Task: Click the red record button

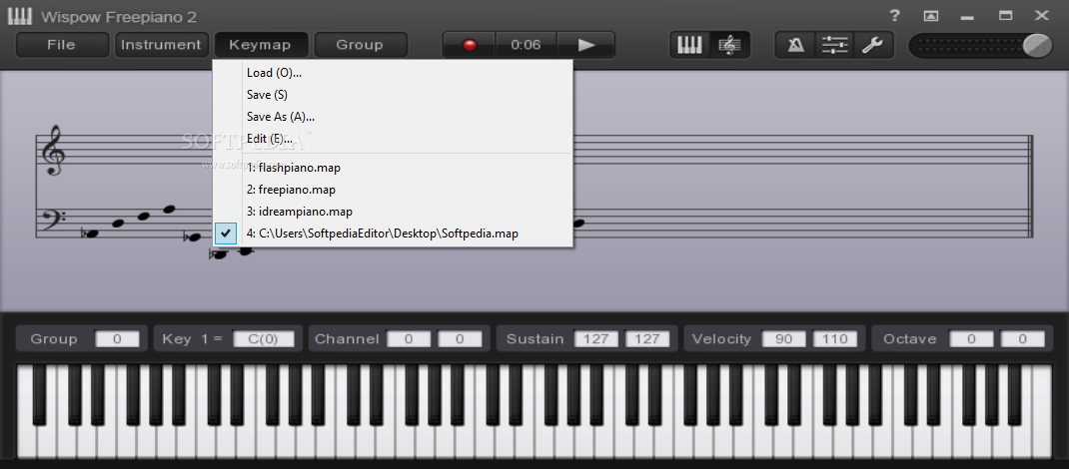Action: [x=469, y=45]
